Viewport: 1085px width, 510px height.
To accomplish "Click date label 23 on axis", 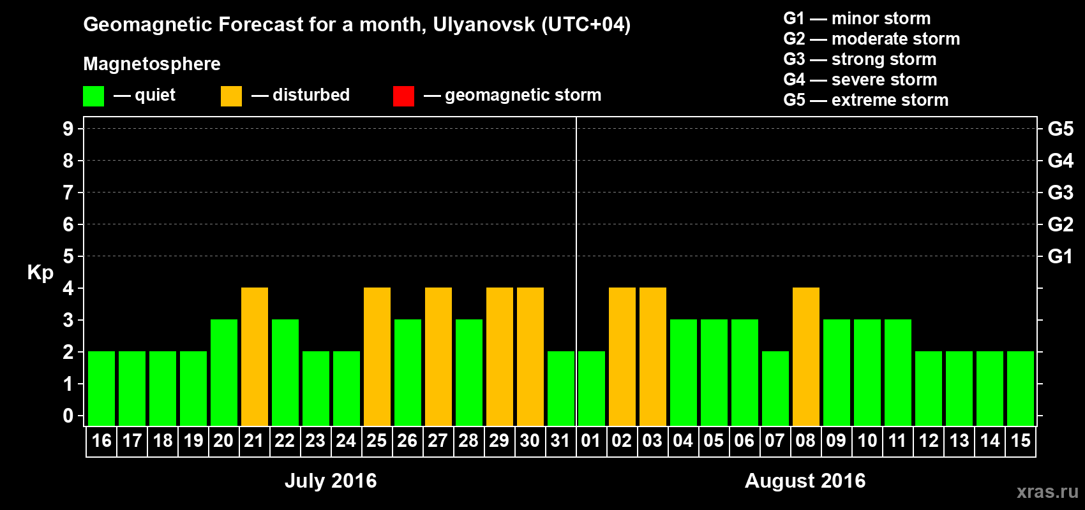I will (315, 441).
